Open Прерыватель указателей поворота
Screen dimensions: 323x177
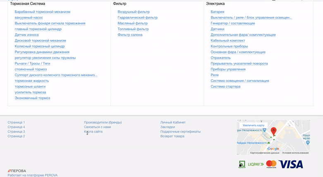(x=239, y=63)
